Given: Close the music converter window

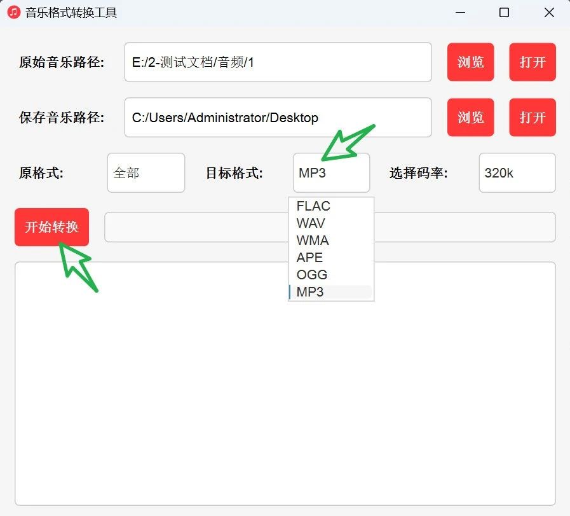Looking at the screenshot, I should pos(549,12).
